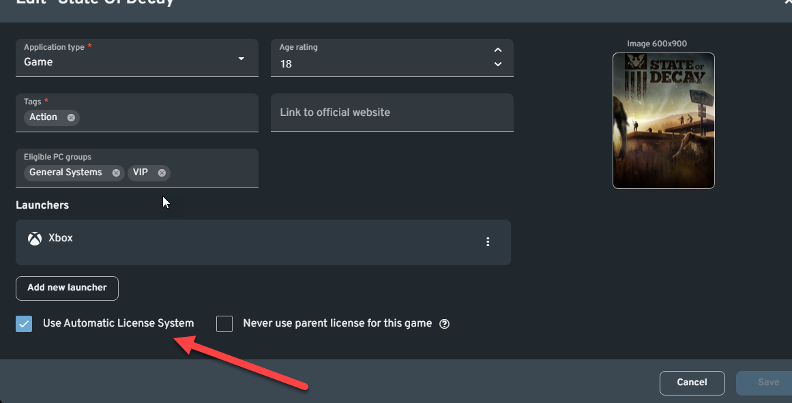Click inside the Tags field
The width and height of the screenshot is (792, 403).
click(x=137, y=113)
